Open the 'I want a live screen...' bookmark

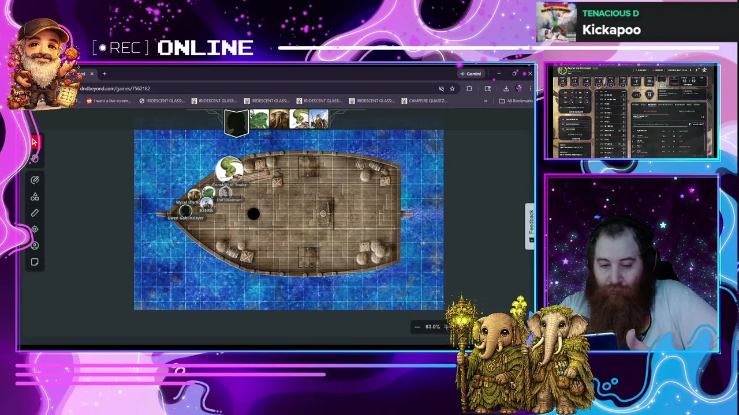pyautogui.click(x=109, y=101)
